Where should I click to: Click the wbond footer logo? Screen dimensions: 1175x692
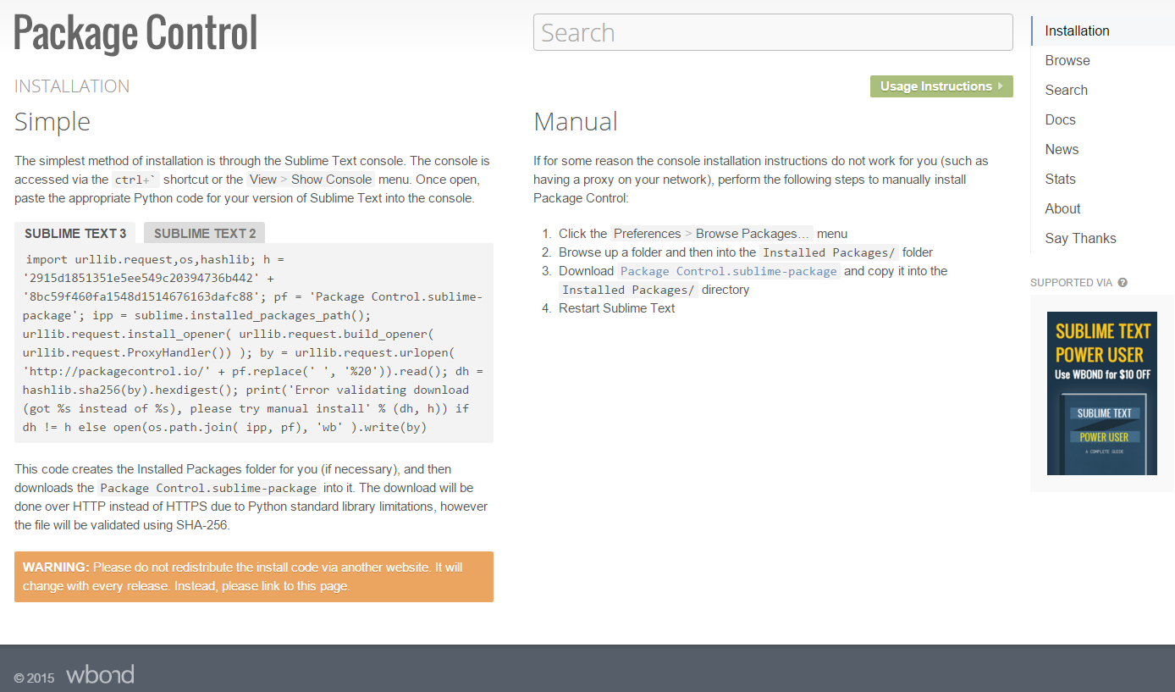(100, 675)
